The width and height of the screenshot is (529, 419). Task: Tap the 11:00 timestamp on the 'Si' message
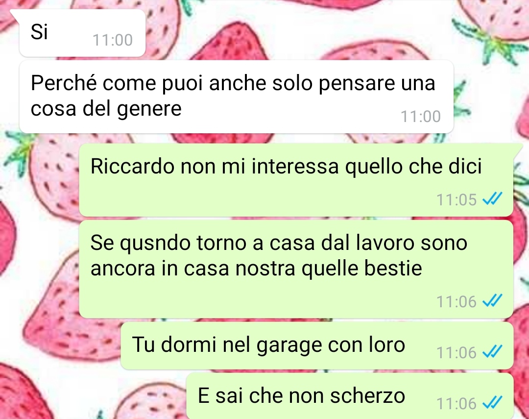(113, 40)
